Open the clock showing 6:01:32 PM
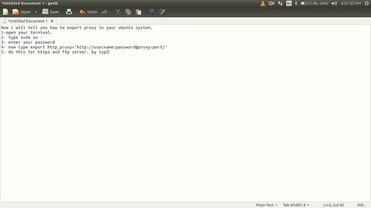 click(351, 3)
